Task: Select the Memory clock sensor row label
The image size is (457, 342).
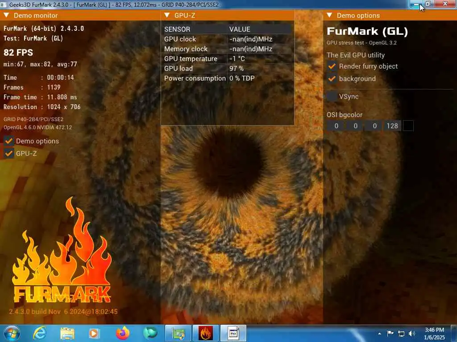Action: [x=186, y=49]
